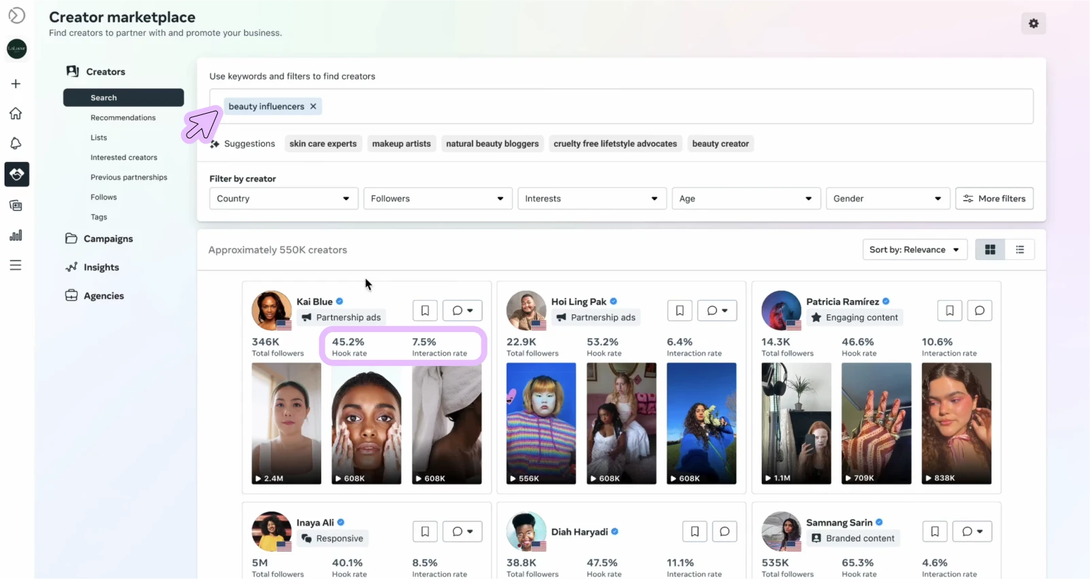Message creator Diah Haryadi

coord(724,531)
